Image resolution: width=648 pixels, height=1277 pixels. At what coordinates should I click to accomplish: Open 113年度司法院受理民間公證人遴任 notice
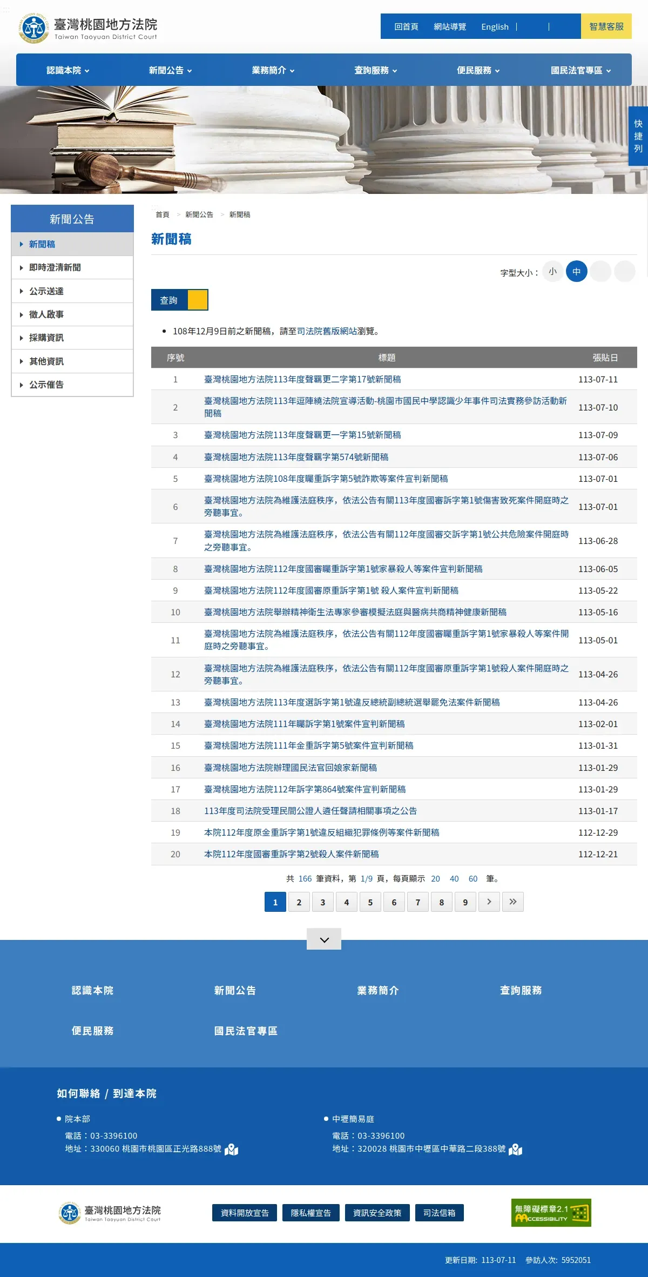(x=310, y=811)
